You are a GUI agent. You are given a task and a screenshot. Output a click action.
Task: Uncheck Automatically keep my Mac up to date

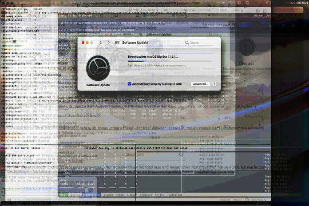pyautogui.click(x=130, y=84)
